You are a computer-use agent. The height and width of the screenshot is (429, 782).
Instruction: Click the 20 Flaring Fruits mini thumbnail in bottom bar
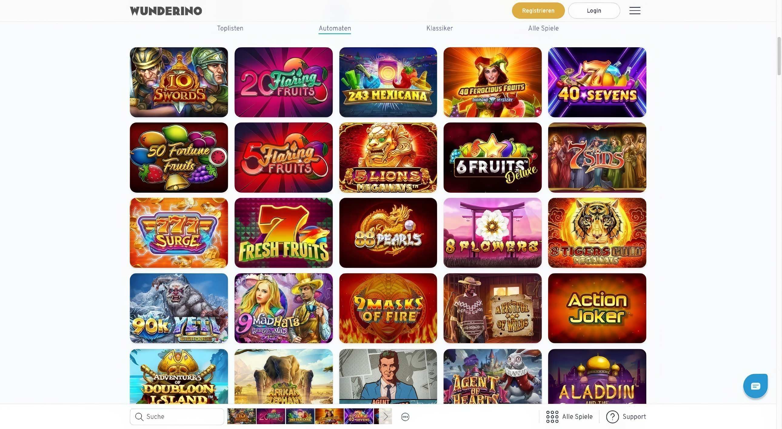[x=270, y=416]
